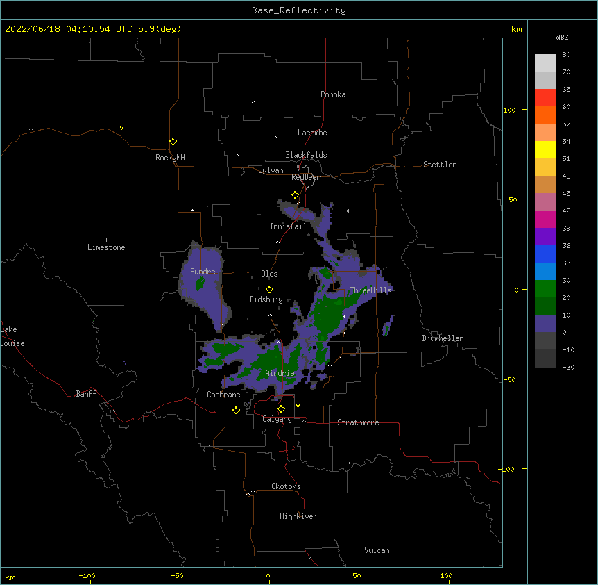Click the Okotoks label
The height and width of the screenshot is (585, 598).
pyautogui.click(x=286, y=486)
